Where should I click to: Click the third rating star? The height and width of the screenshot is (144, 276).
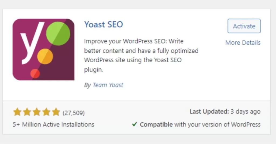coord(37,112)
